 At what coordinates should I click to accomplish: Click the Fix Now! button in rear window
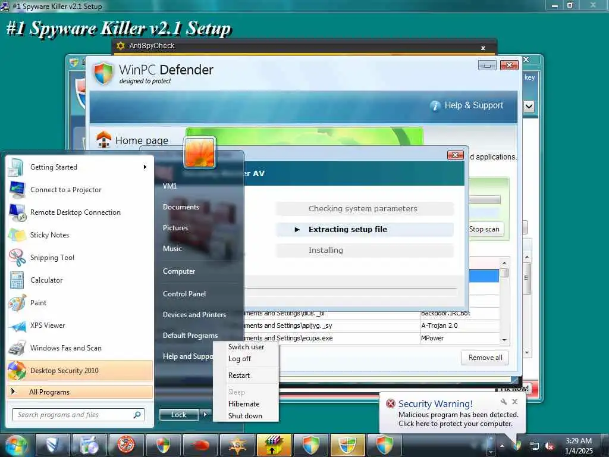click(x=514, y=388)
